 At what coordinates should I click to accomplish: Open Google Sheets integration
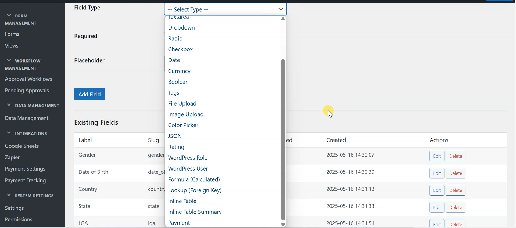pyautogui.click(x=22, y=146)
